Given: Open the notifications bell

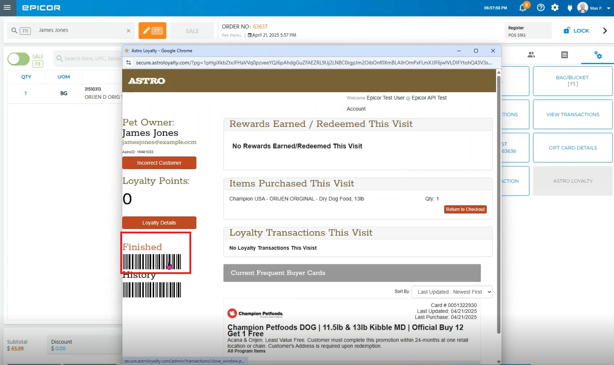Looking at the screenshot, I should (x=523, y=8).
